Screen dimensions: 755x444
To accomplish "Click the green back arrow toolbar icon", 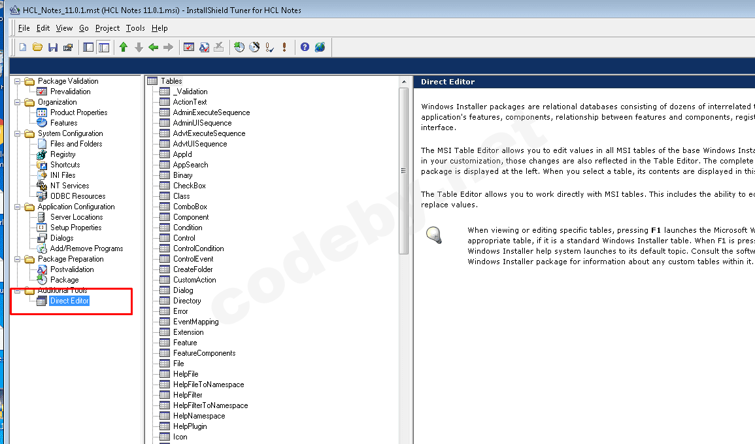I will [x=154, y=47].
